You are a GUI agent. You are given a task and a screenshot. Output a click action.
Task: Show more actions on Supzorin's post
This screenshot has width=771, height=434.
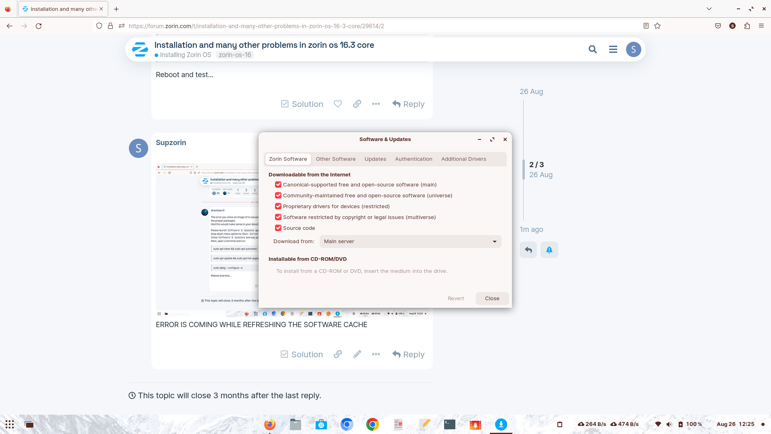click(x=376, y=354)
